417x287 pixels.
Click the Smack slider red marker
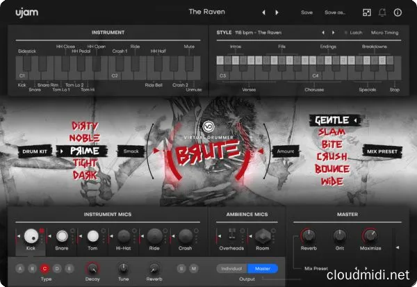156,151
